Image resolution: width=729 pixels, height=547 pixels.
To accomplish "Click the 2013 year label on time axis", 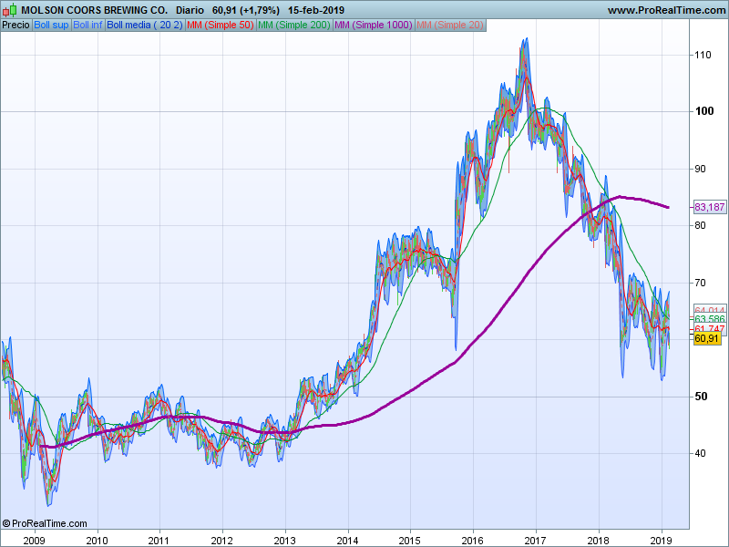I will coord(284,541).
